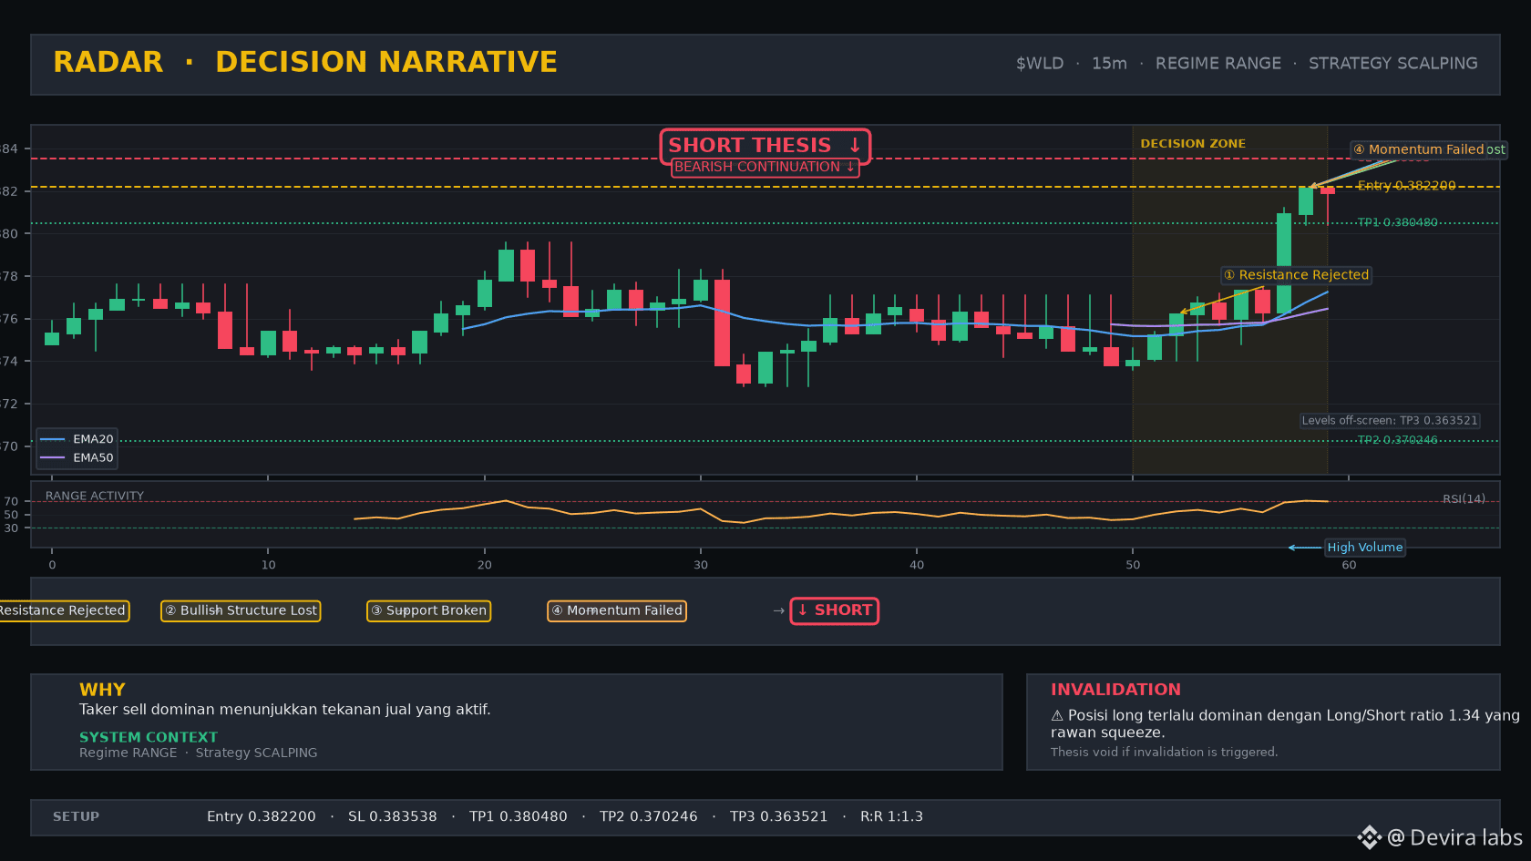This screenshot has width=1531, height=861.
Task: Click the INVALIDATION heading
Action: tap(1115, 690)
